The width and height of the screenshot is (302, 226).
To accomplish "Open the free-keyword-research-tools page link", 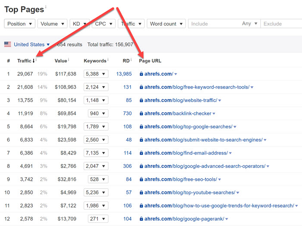I will (x=197, y=87).
